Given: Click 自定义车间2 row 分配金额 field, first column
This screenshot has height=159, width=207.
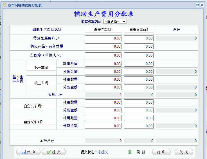Looking at the screenshot, I should pos(103,126).
